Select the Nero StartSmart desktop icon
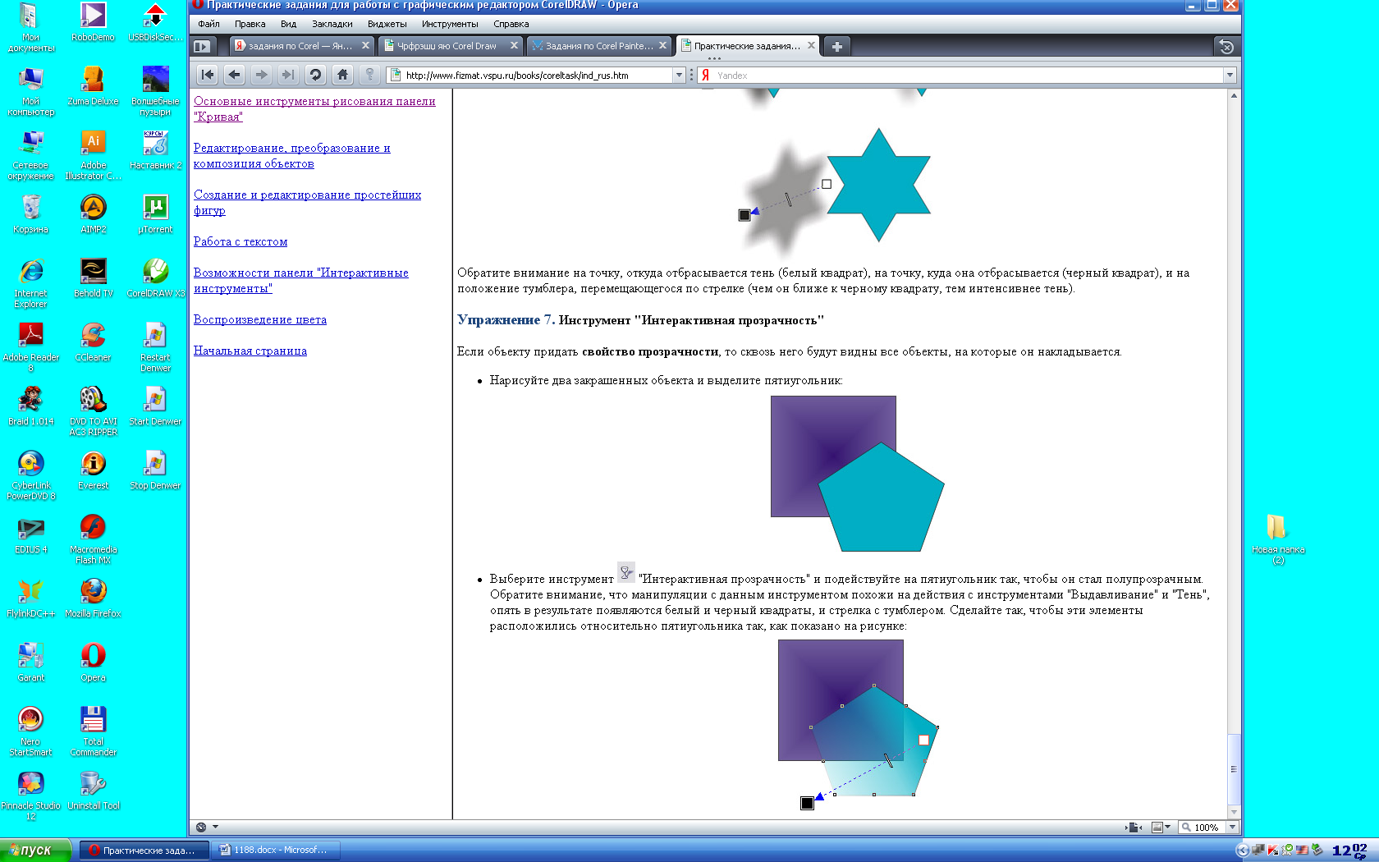The height and width of the screenshot is (862, 1379). (x=31, y=731)
